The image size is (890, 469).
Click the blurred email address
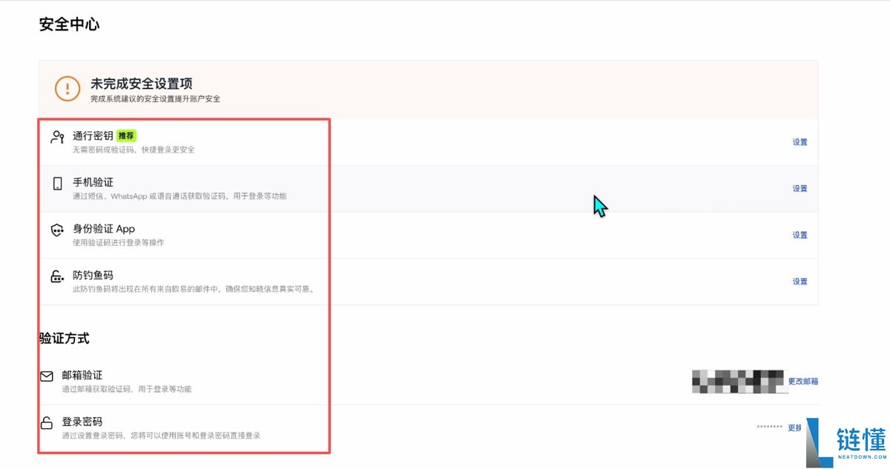tap(737, 381)
